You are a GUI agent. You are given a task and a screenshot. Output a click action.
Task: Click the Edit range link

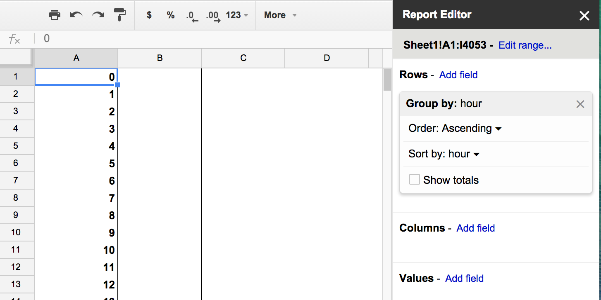coord(525,45)
